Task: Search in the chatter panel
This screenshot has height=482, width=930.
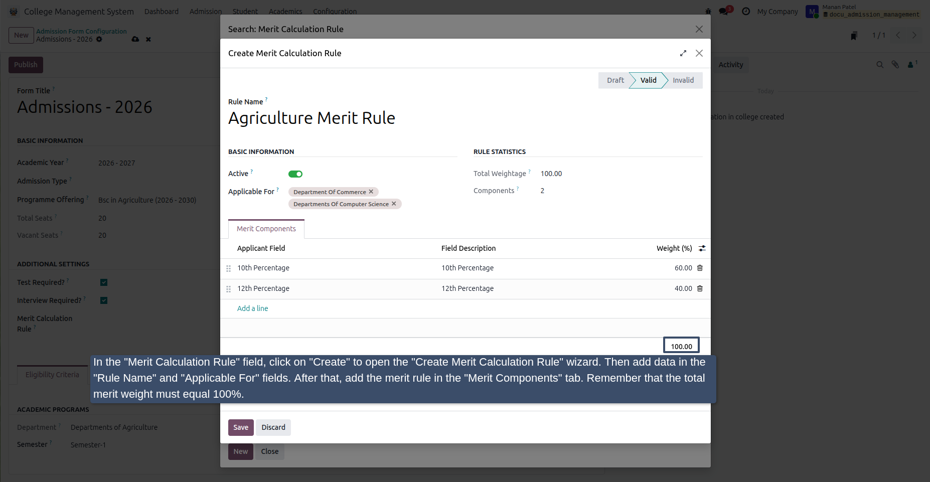Action: click(880, 65)
